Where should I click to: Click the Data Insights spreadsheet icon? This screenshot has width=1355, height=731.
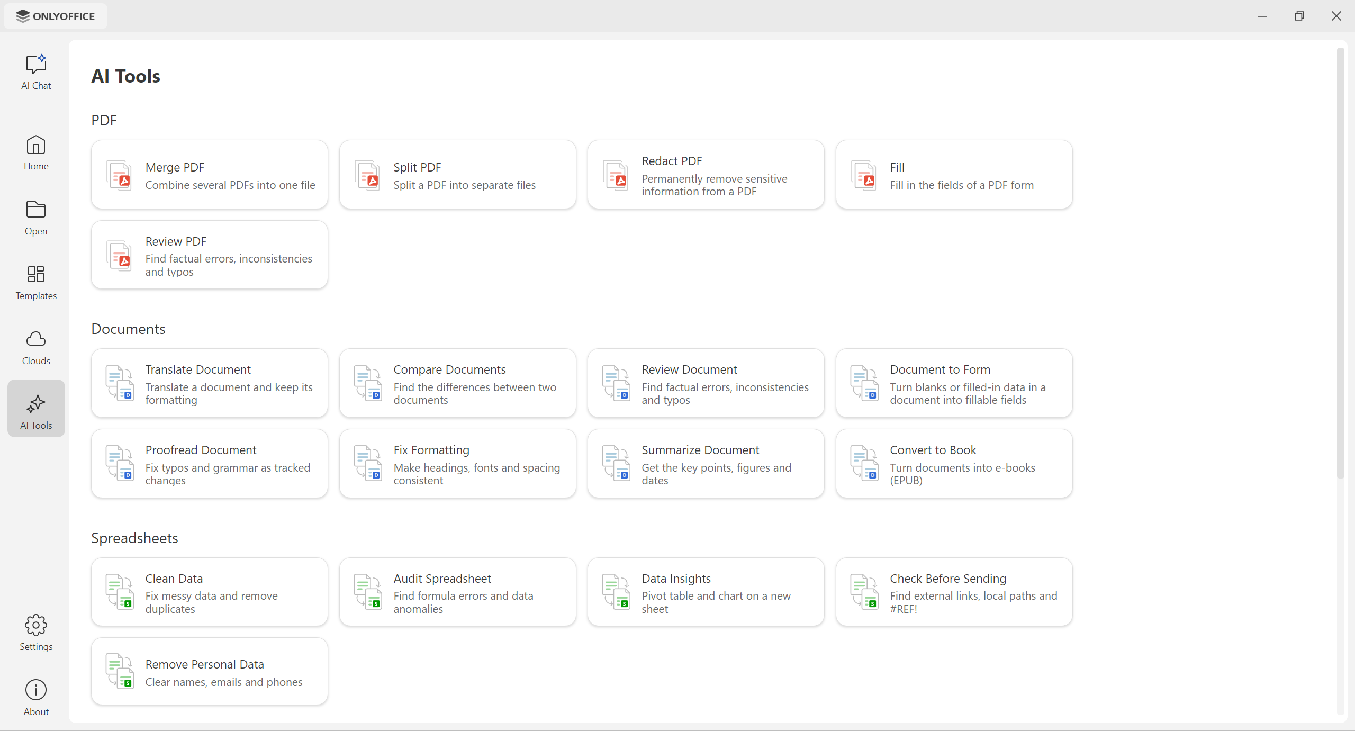click(x=616, y=592)
